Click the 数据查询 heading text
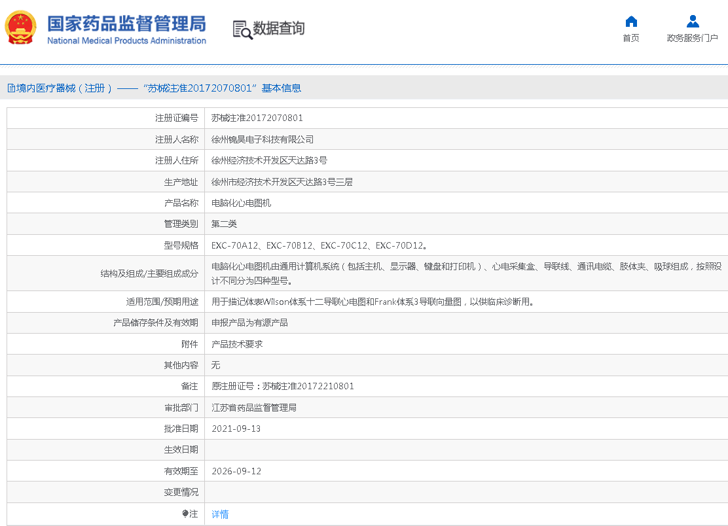This screenshot has width=728, height=526. [x=279, y=29]
